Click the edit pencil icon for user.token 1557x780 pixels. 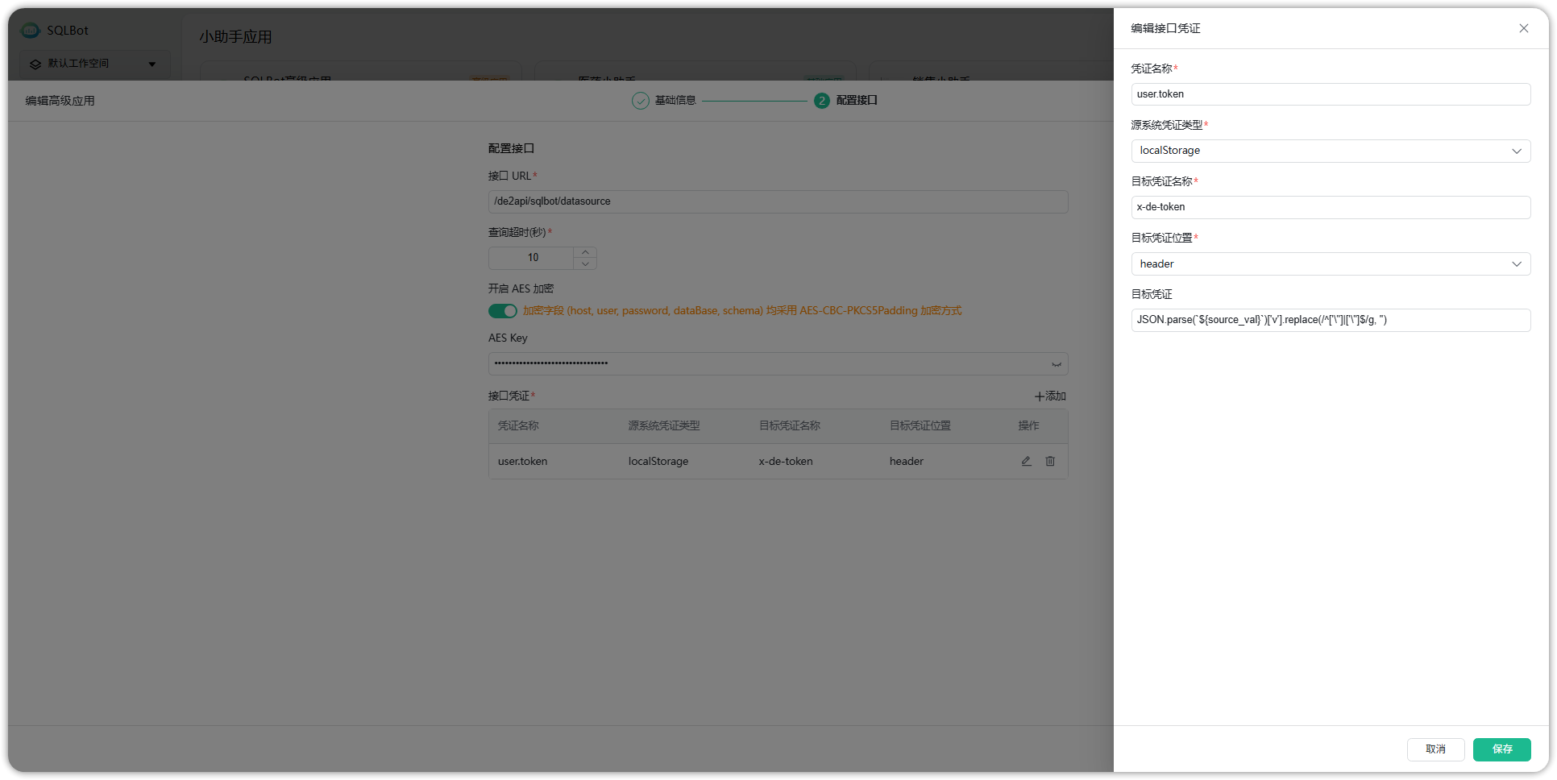(x=1026, y=461)
